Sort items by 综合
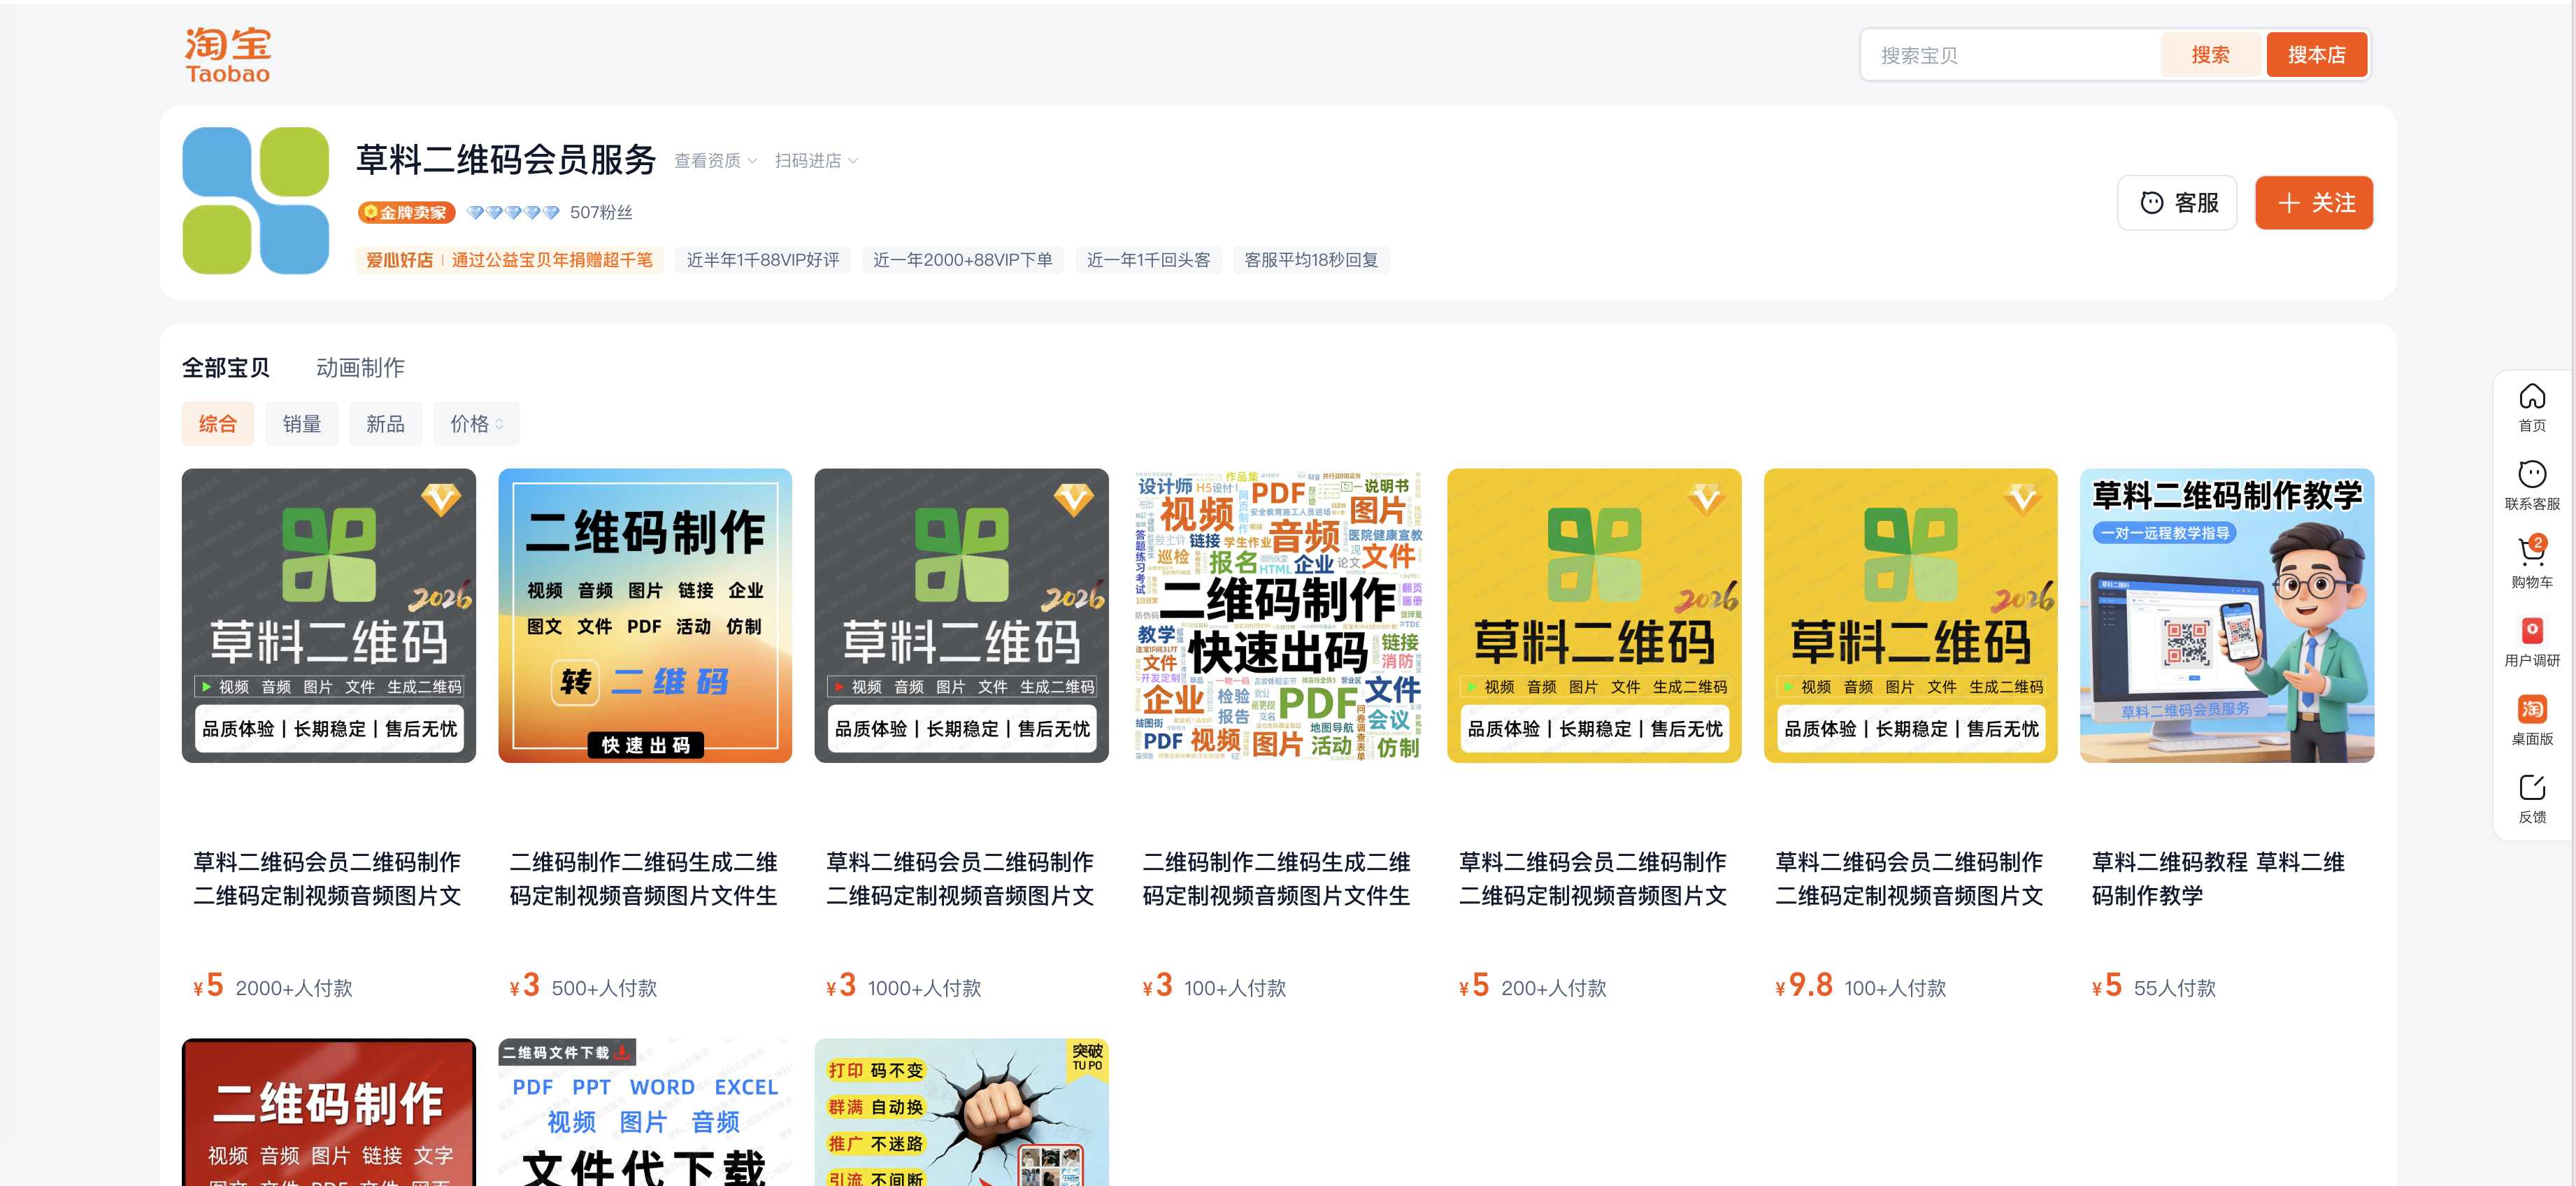The width and height of the screenshot is (2576, 1186). (x=218, y=424)
